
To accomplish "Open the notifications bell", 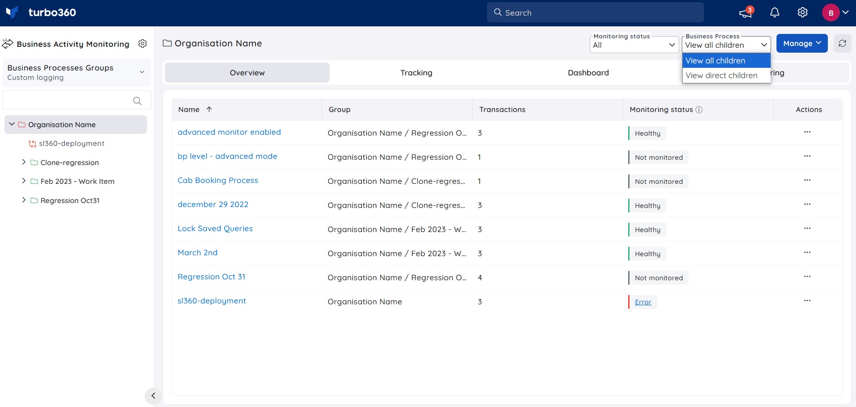I will 775,12.
